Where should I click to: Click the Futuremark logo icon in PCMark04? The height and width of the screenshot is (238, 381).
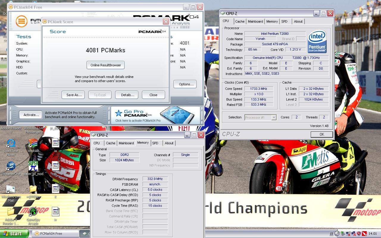click(x=21, y=21)
